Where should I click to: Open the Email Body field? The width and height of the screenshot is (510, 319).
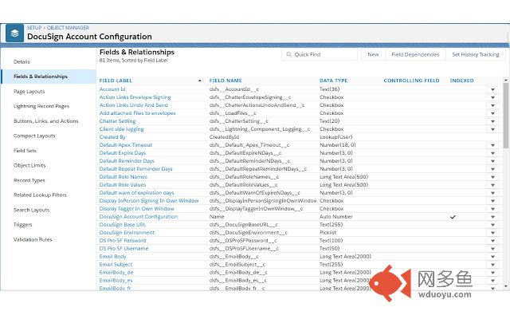tap(112, 257)
